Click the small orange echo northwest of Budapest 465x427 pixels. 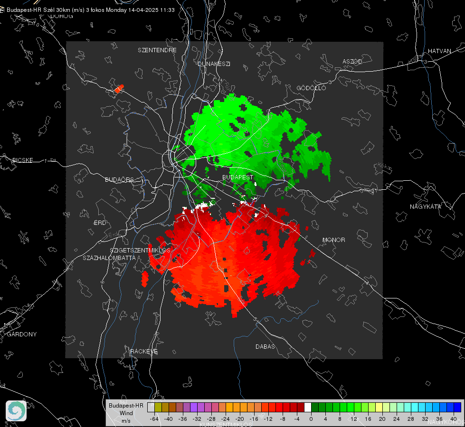(119, 89)
